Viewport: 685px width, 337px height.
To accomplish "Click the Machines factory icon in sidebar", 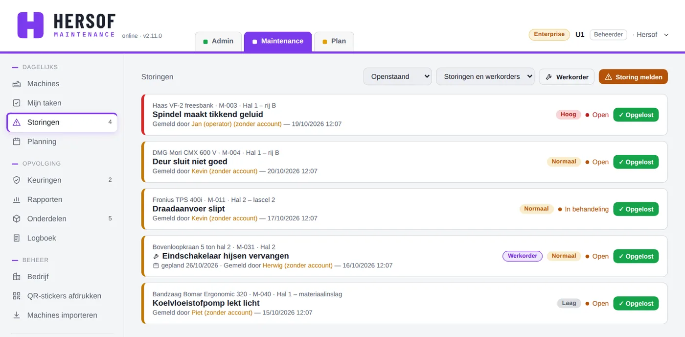I will click(x=17, y=84).
